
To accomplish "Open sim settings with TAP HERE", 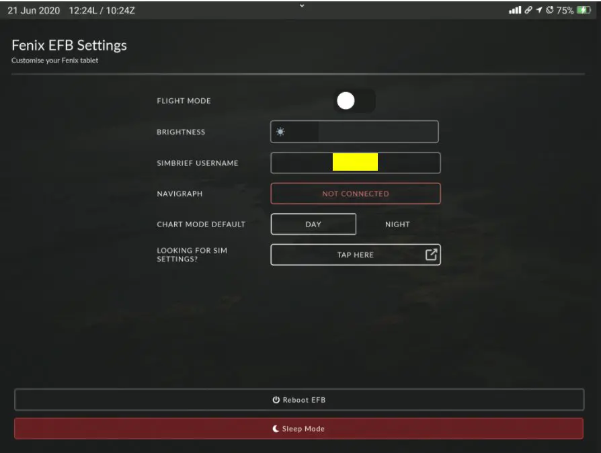I will 356,255.
